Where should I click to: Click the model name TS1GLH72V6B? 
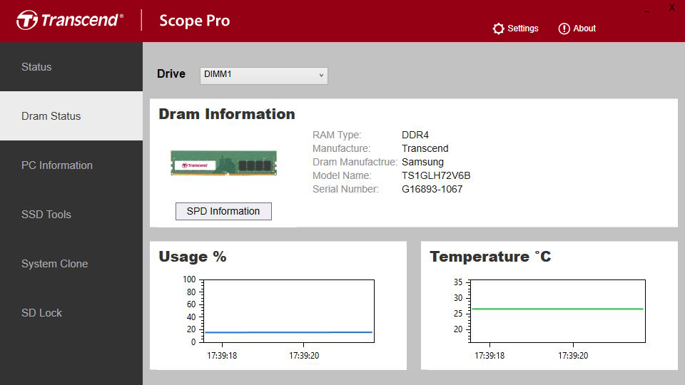click(x=436, y=175)
